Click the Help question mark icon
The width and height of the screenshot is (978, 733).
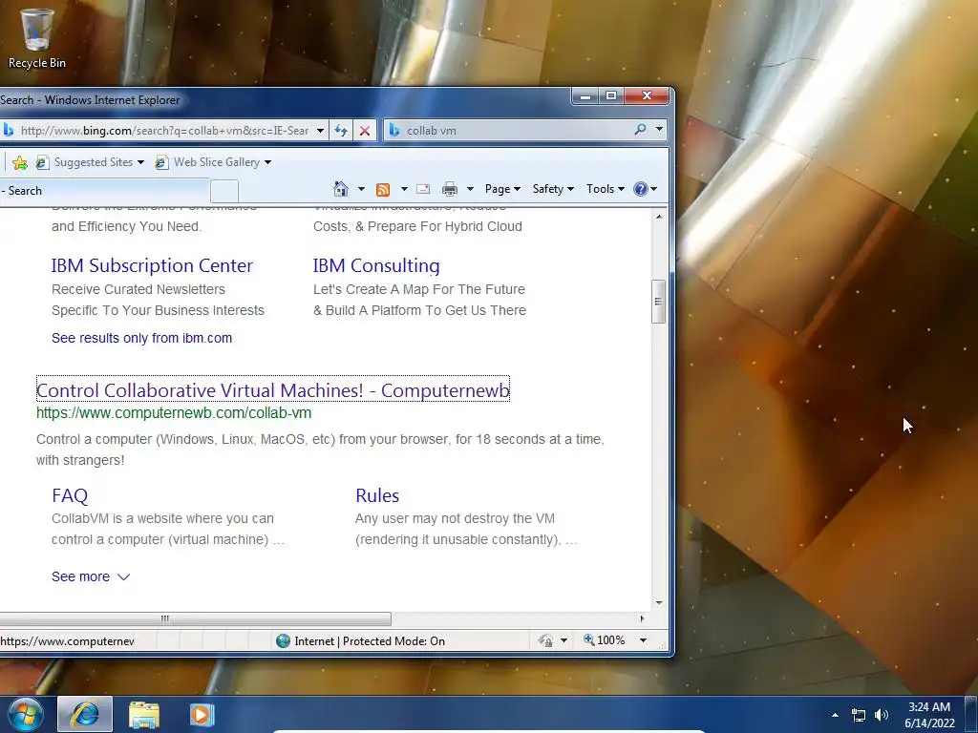pos(641,189)
